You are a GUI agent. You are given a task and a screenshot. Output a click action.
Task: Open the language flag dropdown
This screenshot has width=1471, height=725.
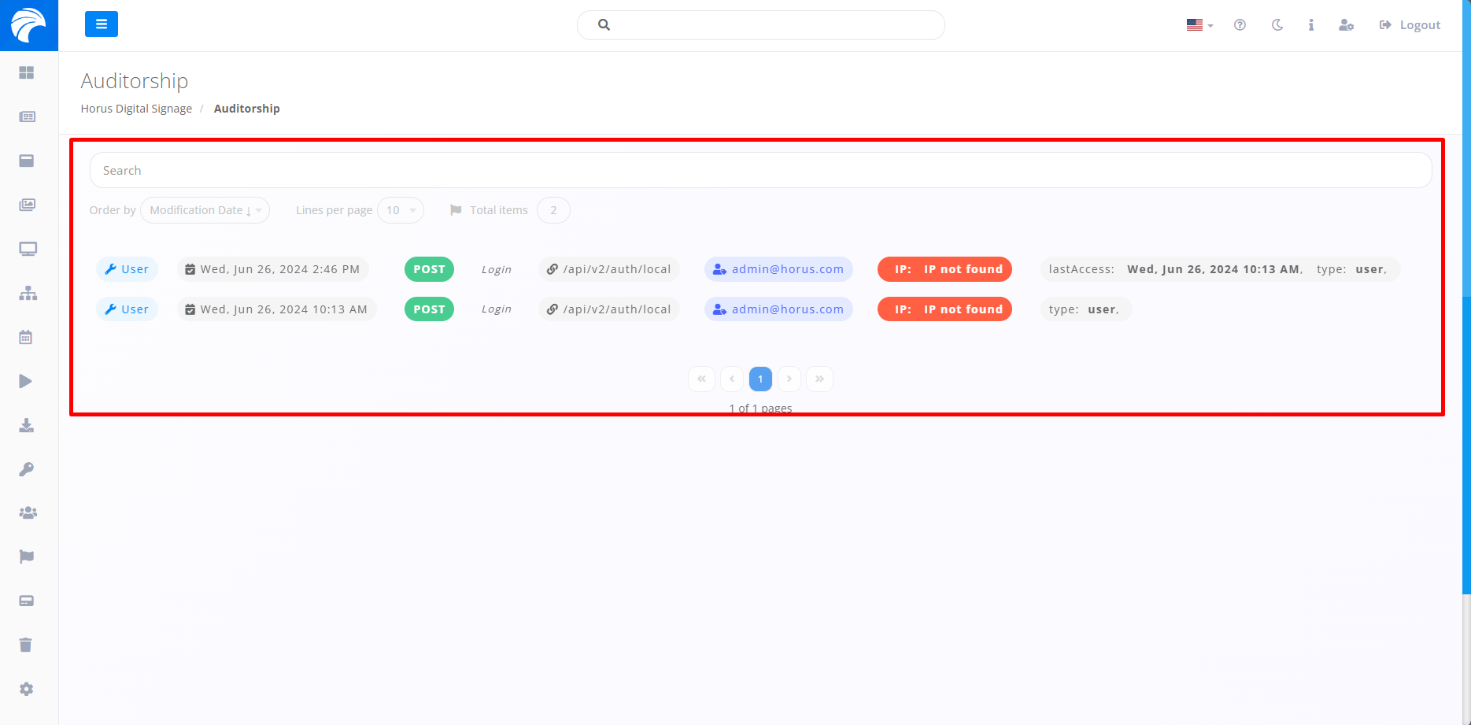1199,25
